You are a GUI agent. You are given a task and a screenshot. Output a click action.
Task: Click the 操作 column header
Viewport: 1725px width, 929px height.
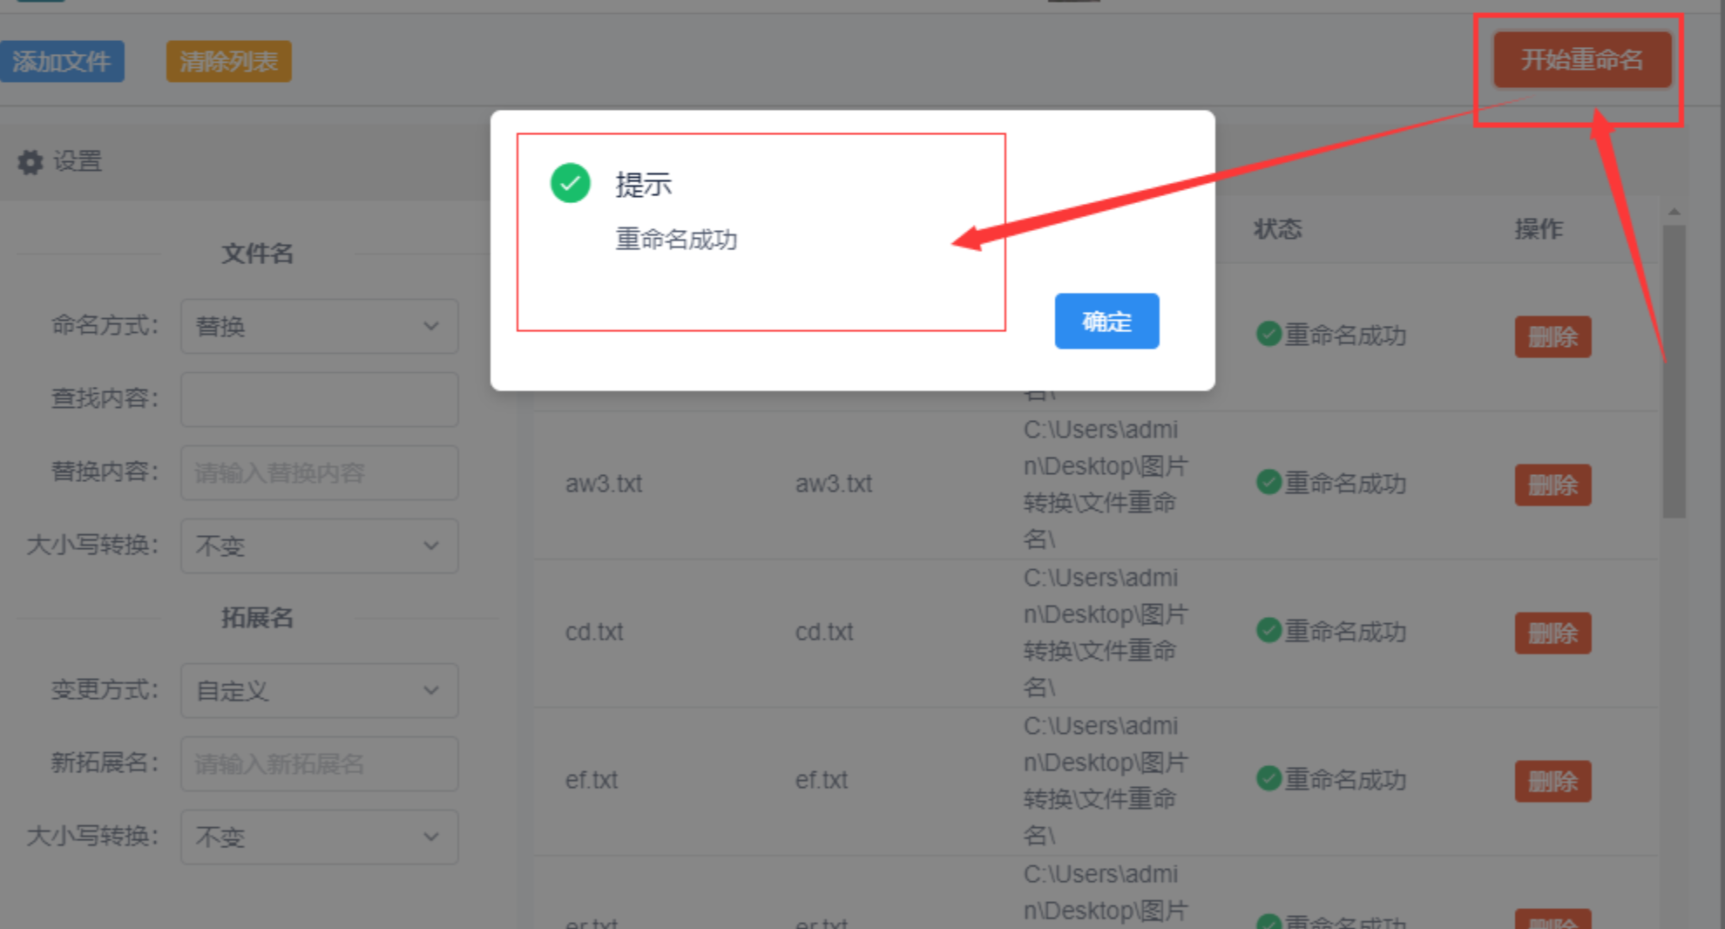coord(1539,229)
